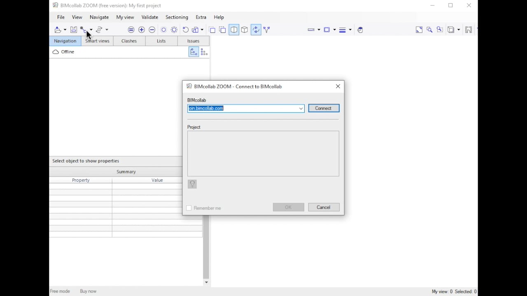Click the single dashed square selection icon
The height and width of the screenshot is (296, 527).
(x=212, y=30)
